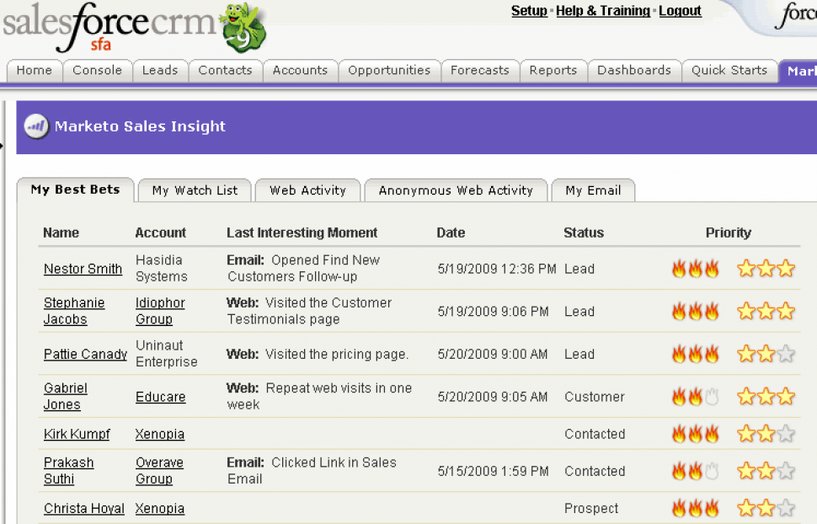Viewport: 817px width, 524px height.
Task: Open the Accounts tab
Action: point(300,71)
